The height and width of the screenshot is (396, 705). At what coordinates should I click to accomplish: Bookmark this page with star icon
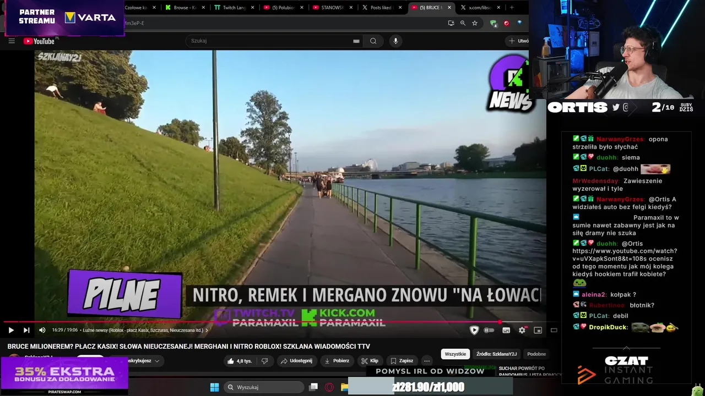pos(475,23)
